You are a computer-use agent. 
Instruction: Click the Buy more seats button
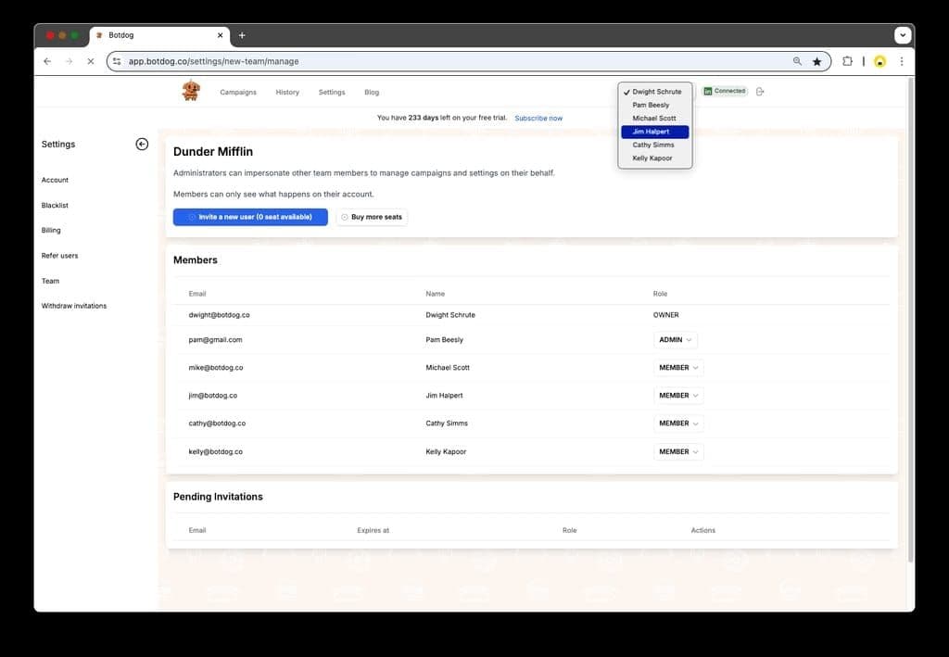point(373,217)
